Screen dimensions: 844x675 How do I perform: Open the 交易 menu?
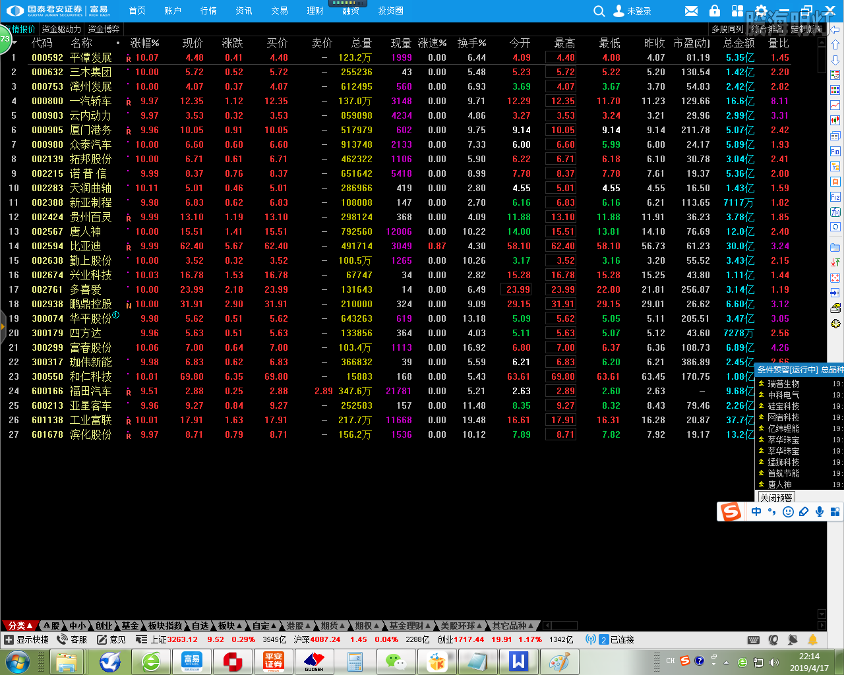click(x=280, y=11)
